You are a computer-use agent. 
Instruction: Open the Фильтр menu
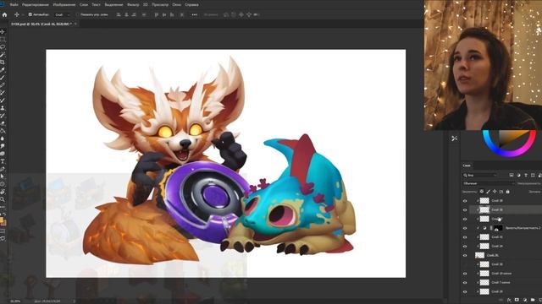click(133, 5)
